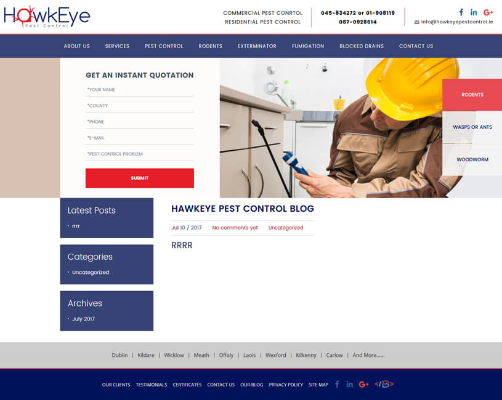Click the red-blue developer logo in footer
This screenshot has width=502, height=400.
[384, 384]
